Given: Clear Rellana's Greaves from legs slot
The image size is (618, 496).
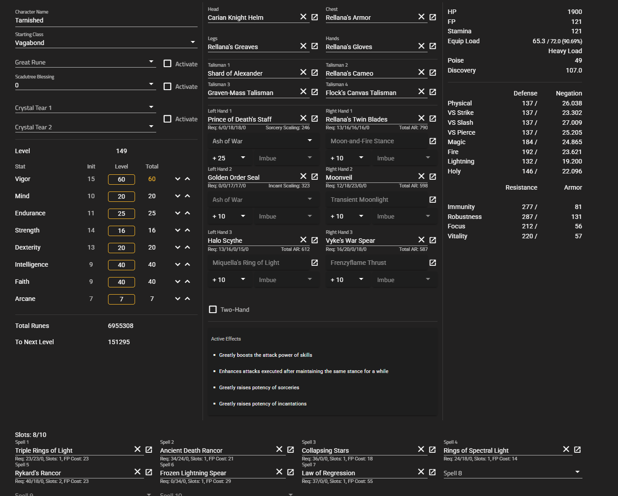Looking at the screenshot, I should [x=303, y=46].
